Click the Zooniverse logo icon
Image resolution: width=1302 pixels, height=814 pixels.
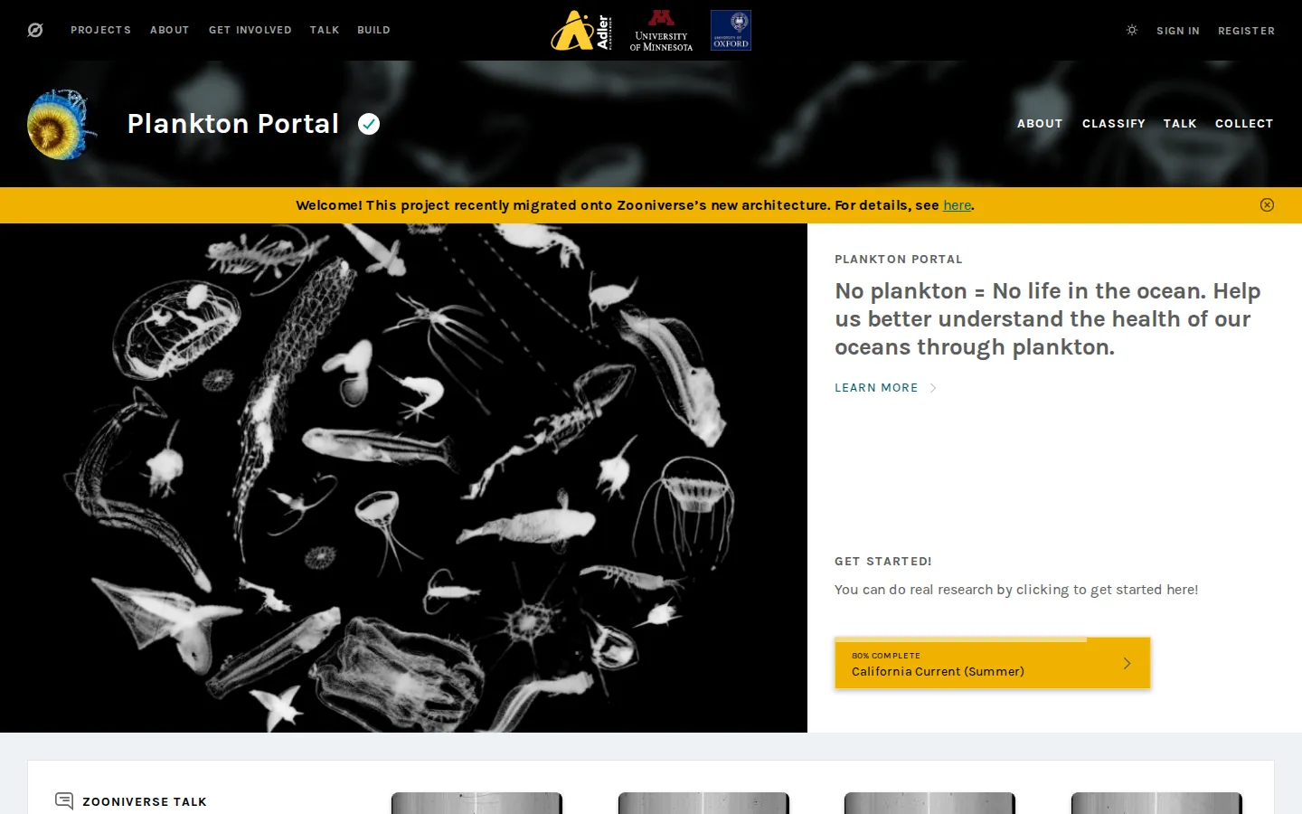[35, 30]
